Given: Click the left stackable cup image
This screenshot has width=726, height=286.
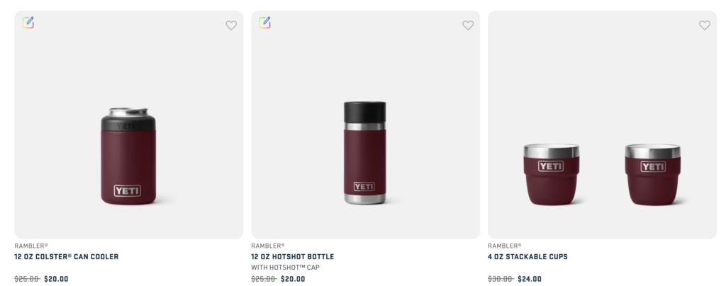Looking at the screenshot, I should [551, 174].
